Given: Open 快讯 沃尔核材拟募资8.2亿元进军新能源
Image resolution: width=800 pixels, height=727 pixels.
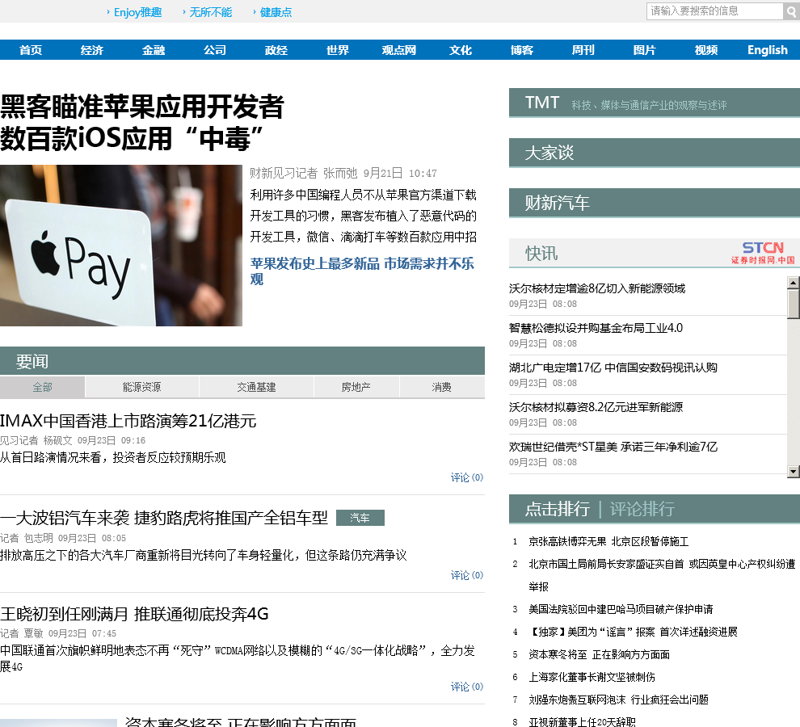Looking at the screenshot, I should click(x=596, y=407).
